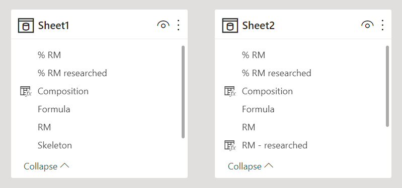Collapse the Sheet1 table card
This screenshot has width=402, height=188.
click(46, 166)
